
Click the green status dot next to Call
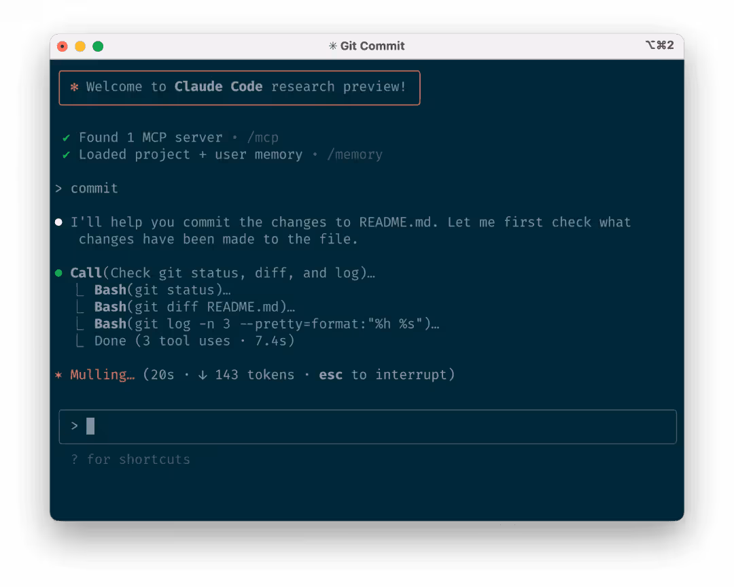58,273
